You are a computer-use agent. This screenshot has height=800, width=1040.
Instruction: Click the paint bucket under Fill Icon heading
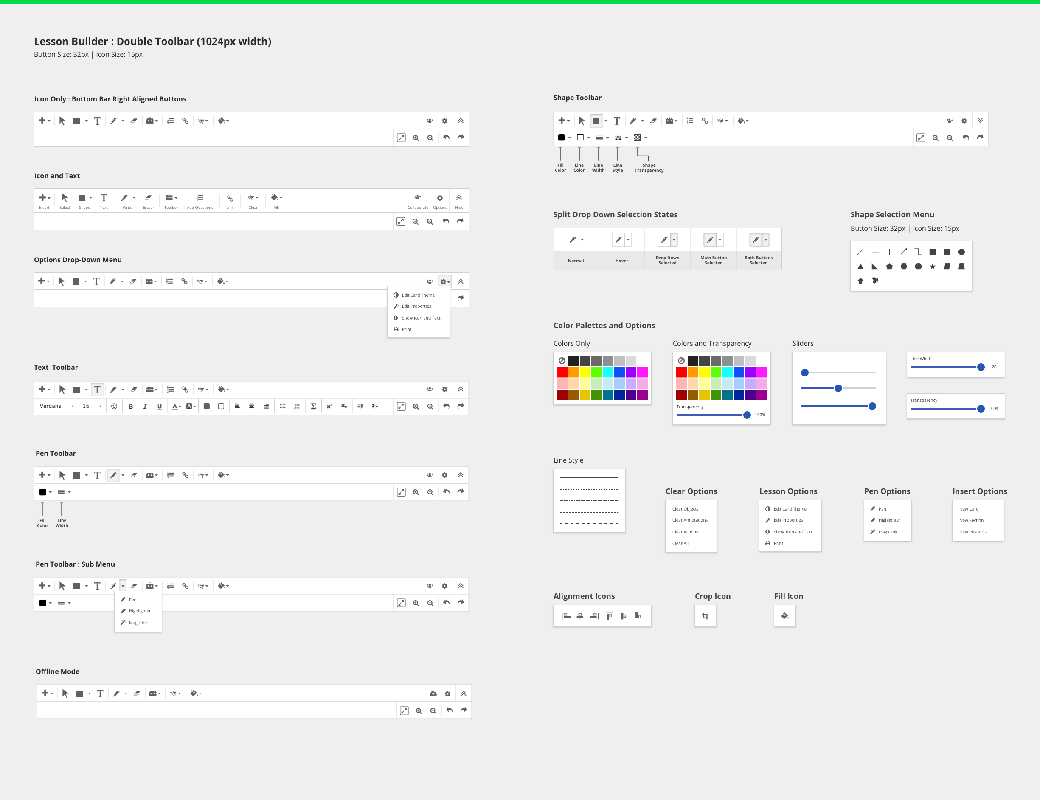[785, 616]
